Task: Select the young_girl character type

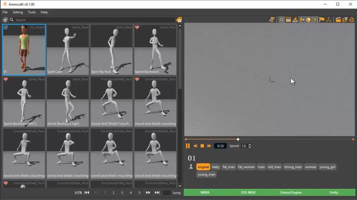Action: [327, 167]
